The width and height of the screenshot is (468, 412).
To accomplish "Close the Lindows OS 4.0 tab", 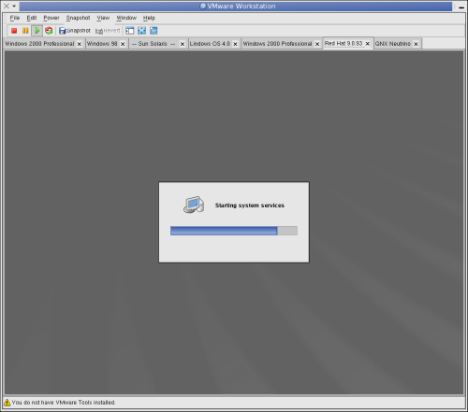I will 235,44.
